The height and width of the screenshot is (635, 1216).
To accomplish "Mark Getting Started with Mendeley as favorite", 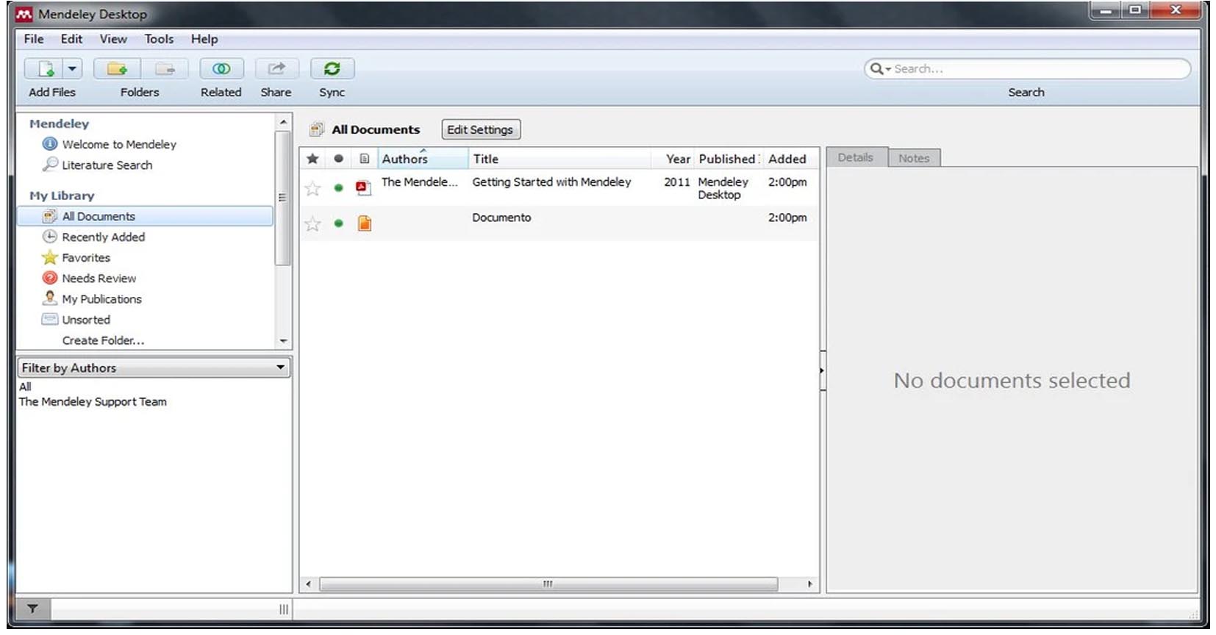I will (313, 189).
